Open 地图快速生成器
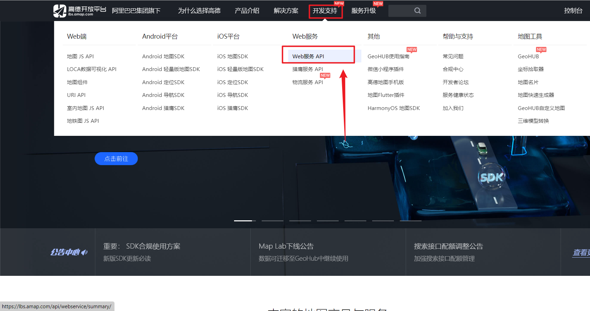The height and width of the screenshot is (311, 590). pyautogui.click(x=536, y=95)
